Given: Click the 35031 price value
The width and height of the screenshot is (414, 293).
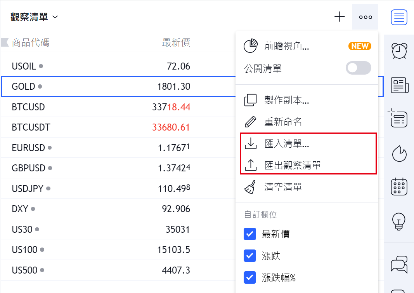Looking at the screenshot, I should click(178, 229).
